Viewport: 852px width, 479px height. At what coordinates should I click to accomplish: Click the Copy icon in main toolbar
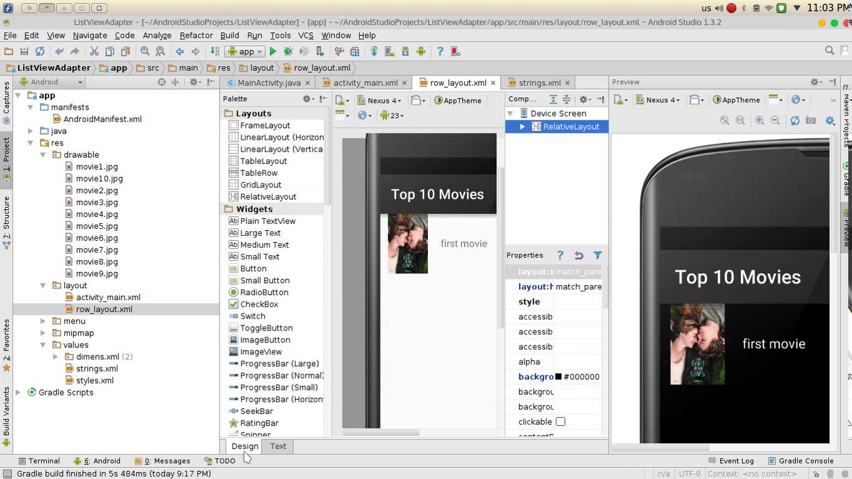coord(110,52)
